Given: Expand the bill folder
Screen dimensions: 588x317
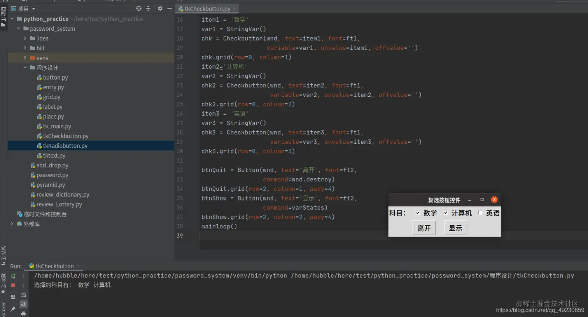Looking at the screenshot, I should [x=25, y=48].
